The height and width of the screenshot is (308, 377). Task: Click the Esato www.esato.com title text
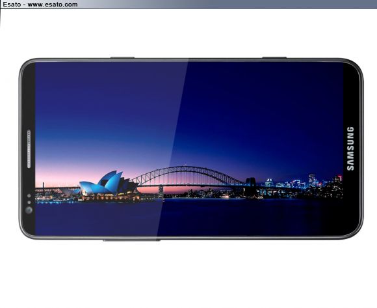40,5
